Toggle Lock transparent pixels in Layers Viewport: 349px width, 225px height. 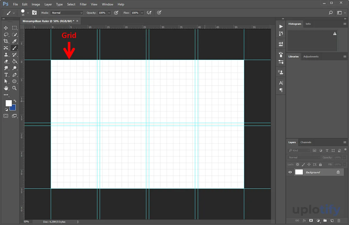pos(297,165)
